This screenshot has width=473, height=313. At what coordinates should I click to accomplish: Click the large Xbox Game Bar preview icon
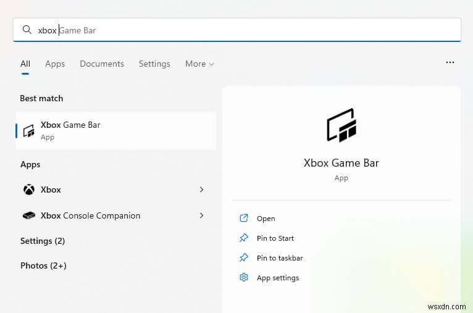tap(341, 125)
